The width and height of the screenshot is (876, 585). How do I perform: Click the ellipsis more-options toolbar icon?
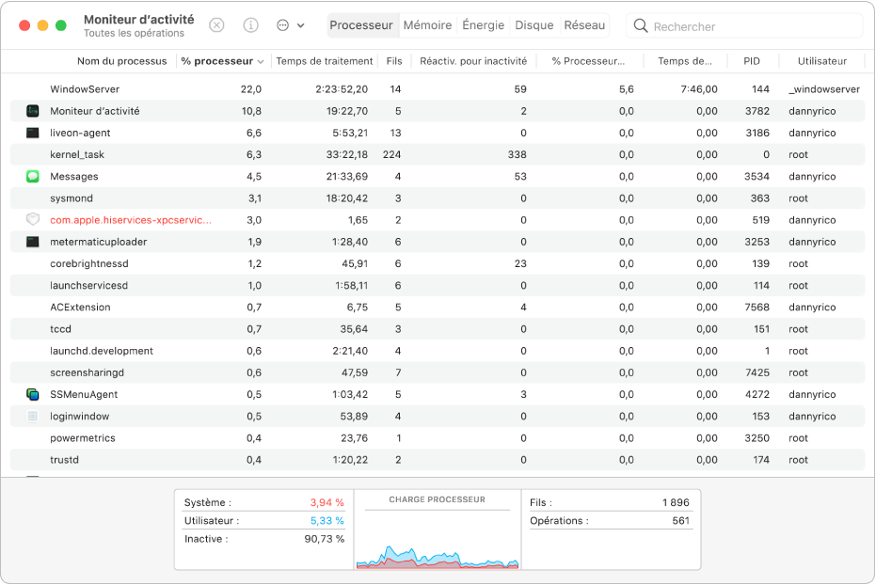tap(283, 25)
